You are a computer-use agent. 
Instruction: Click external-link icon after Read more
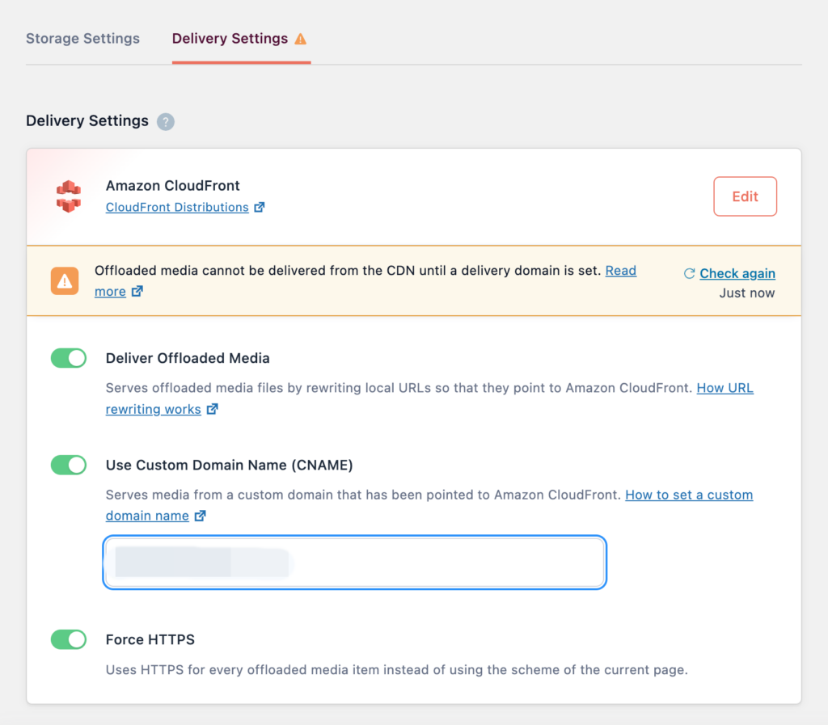[137, 291]
